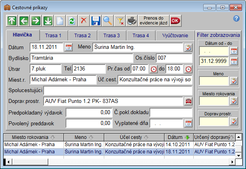Create a new blank travel order
The width and height of the screenshot is (246, 169).
click(x=60, y=20)
